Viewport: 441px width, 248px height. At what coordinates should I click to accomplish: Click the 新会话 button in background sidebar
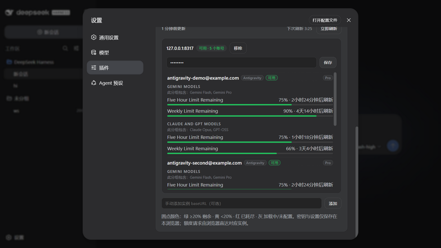pyautogui.click(x=48, y=32)
